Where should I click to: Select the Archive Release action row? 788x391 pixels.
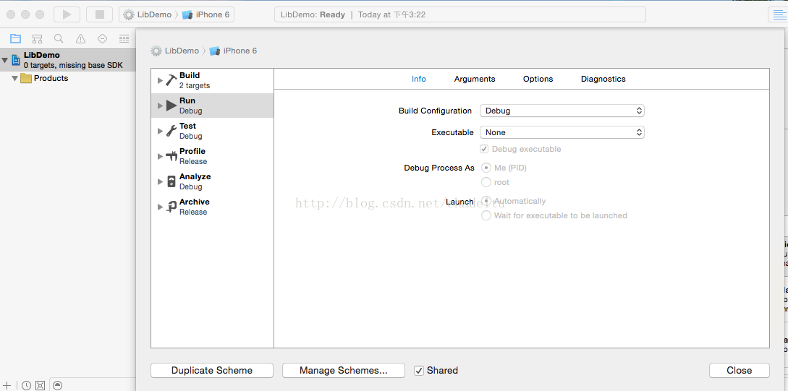tap(213, 207)
